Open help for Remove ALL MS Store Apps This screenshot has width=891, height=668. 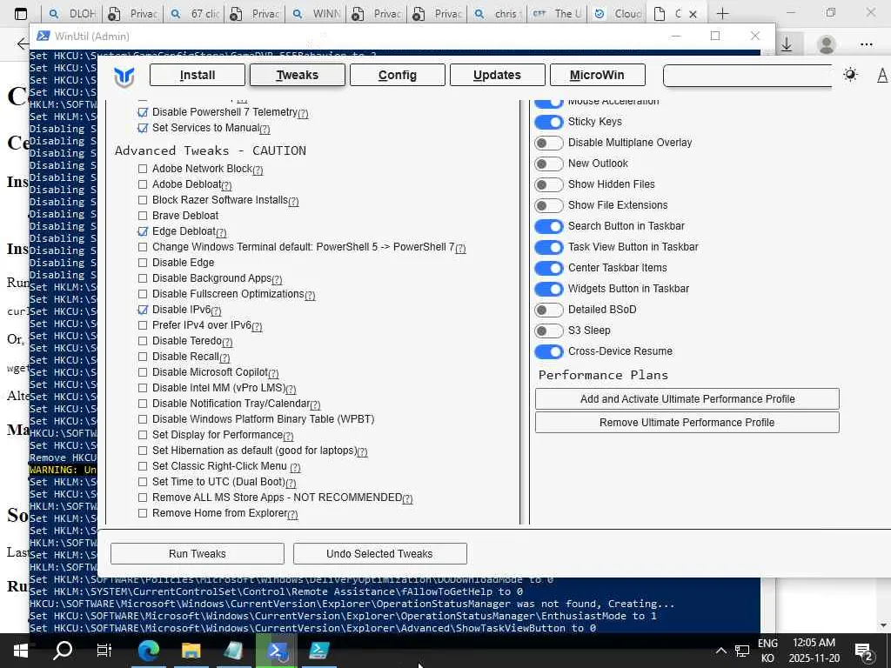pyautogui.click(x=407, y=498)
